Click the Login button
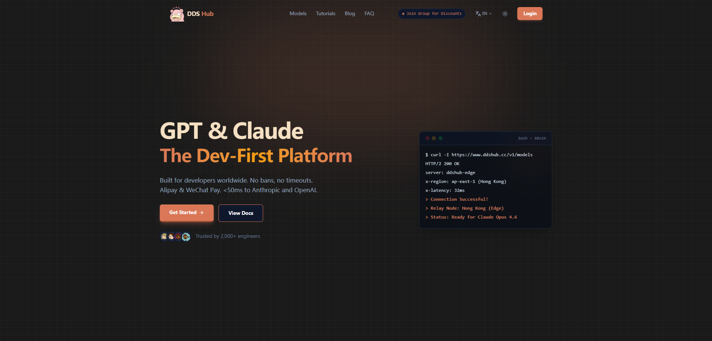Image resolution: width=712 pixels, height=341 pixels. (530, 14)
